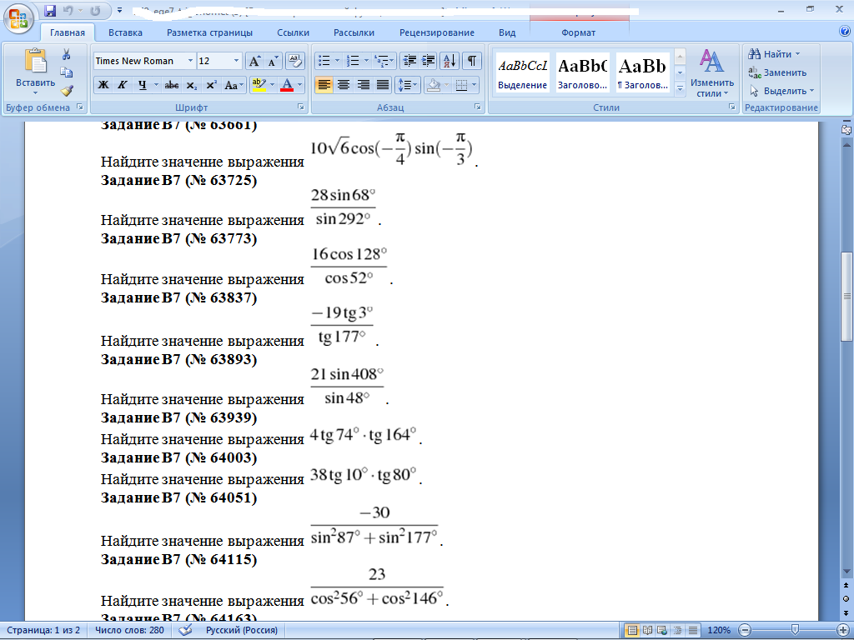854x640 pixels.
Task: Apply the Выделение style from the gallery
Action: coord(522,73)
